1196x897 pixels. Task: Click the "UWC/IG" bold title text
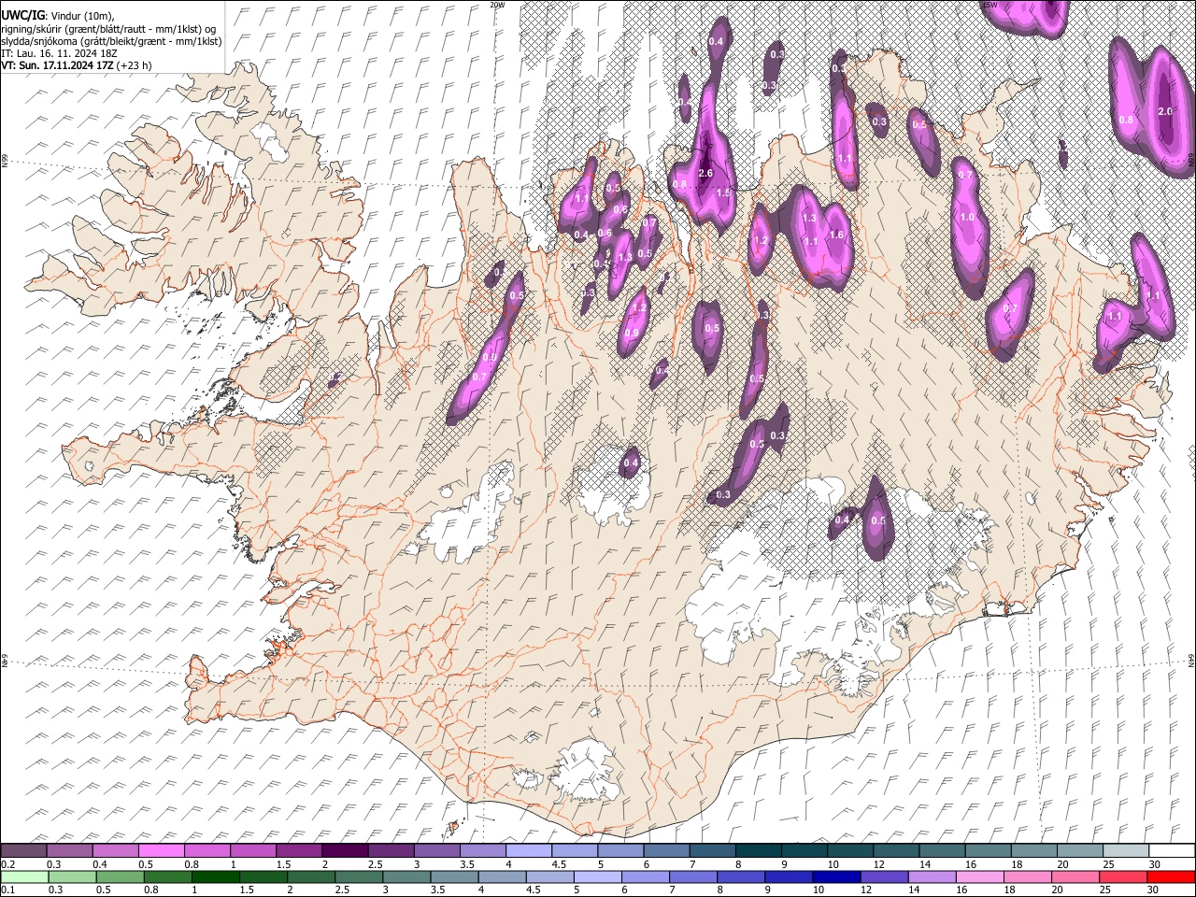(x=22, y=14)
